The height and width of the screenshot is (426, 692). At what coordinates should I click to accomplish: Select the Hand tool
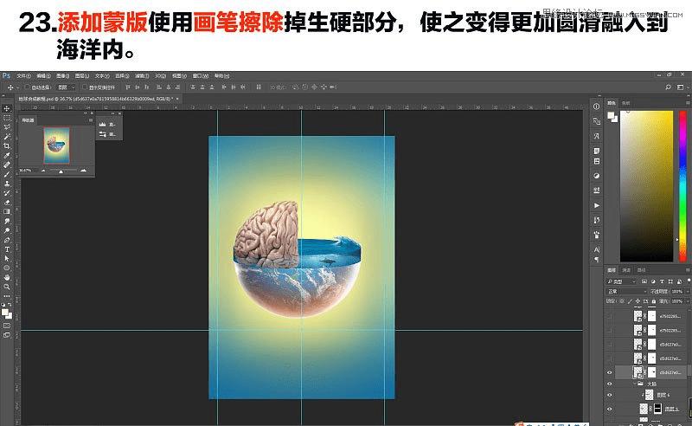click(7, 278)
